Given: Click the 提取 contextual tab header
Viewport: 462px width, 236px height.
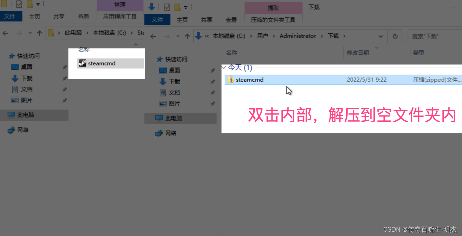Looking at the screenshot, I should point(273,8).
